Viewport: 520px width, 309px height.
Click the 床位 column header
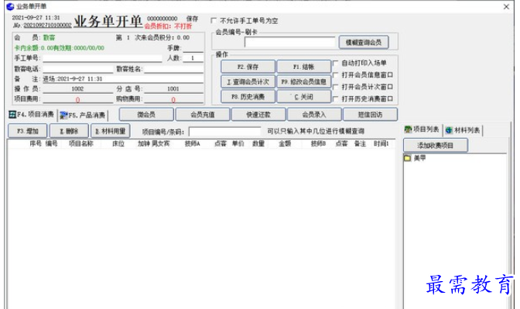pos(118,144)
